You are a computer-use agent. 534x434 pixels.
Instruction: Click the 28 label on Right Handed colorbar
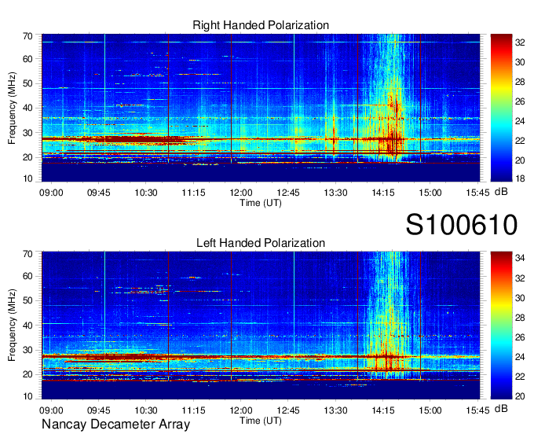pos(520,82)
